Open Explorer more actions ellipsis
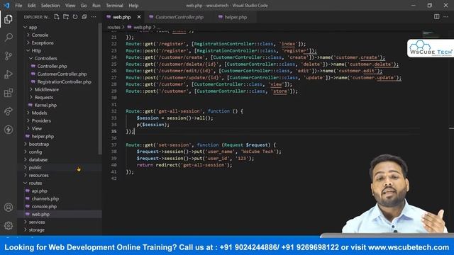Image resolution: width=454 pixels, height=255 pixels. 94,17
